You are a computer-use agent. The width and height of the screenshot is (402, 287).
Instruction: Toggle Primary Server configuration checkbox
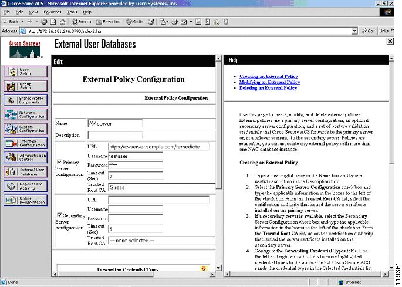click(x=59, y=162)
